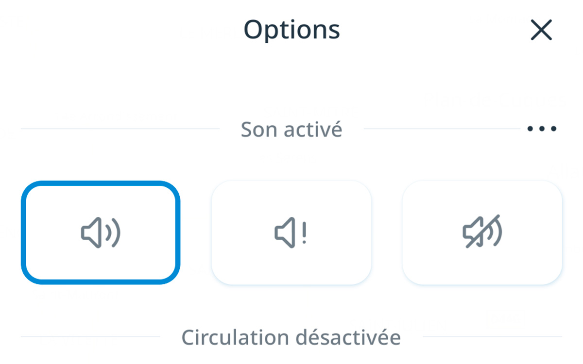The width and height of the screenshot is (583, 364).
Task: Click the Circulation désactivée section header
Action: click(x=291, y=337)
